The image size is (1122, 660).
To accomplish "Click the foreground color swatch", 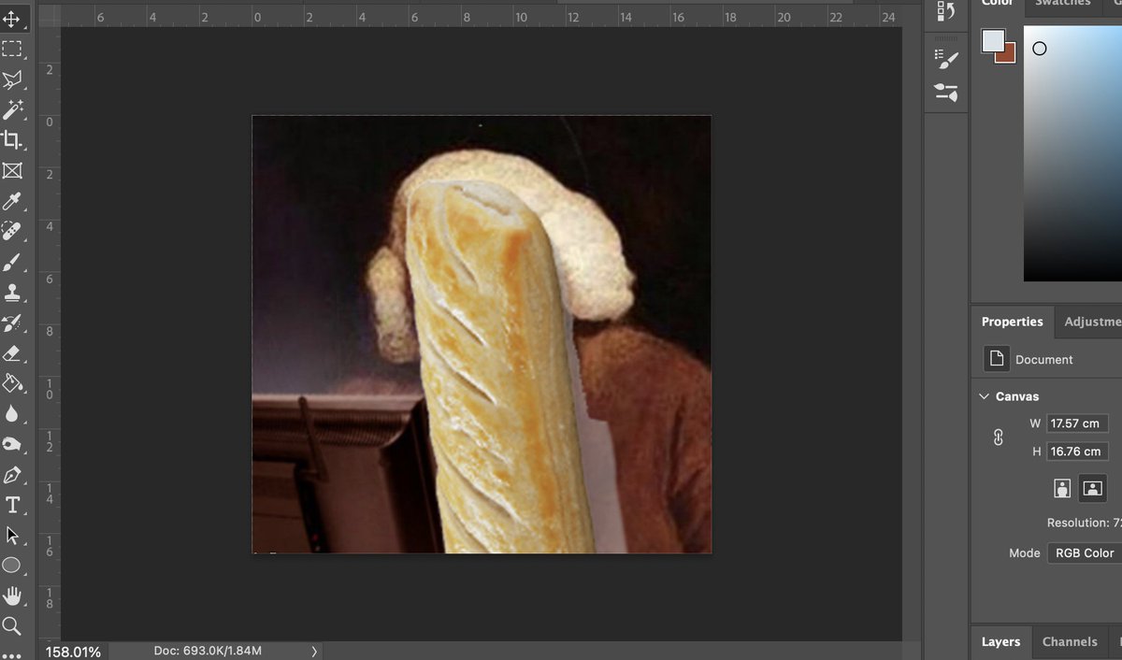I will pos(992,40).
